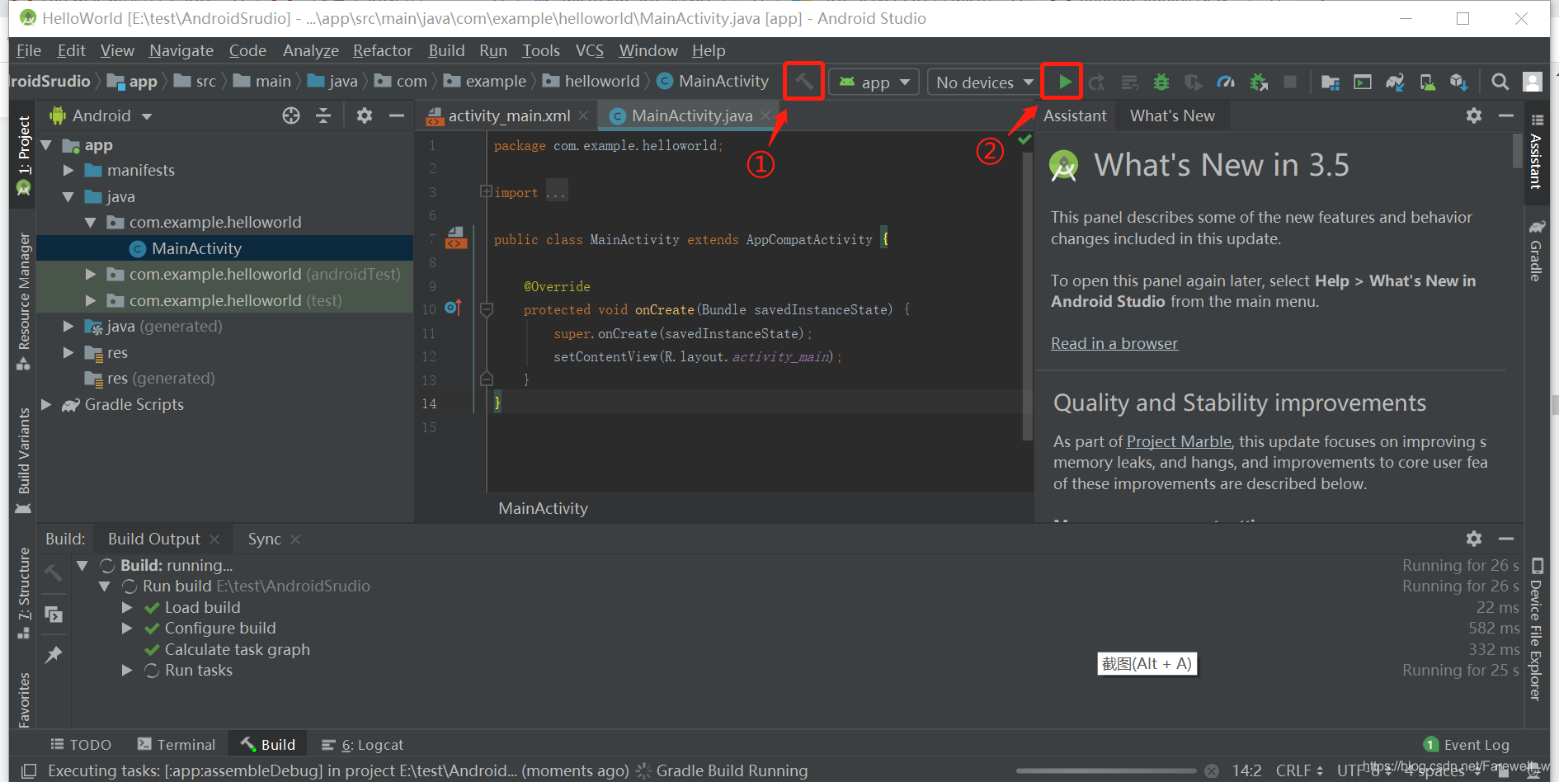Open the Project Marble link
The width and height of the screenshot is (1559, 782).
click(1178, 442)
